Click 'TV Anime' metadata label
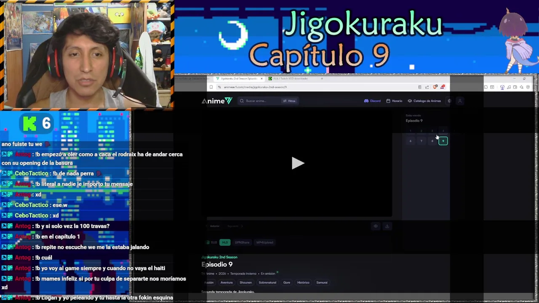 (x=208, y=274)
